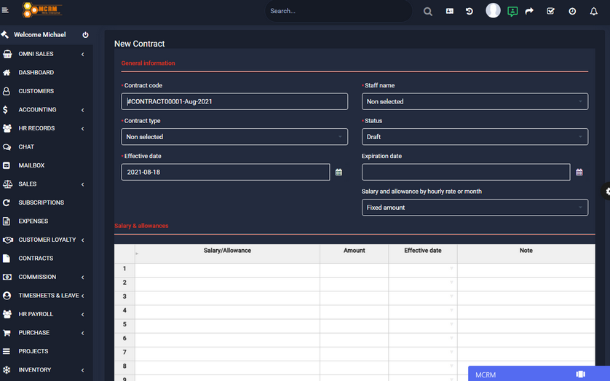Open the Customers sidebar link
Screen dimensions: 610x381
click(x=36, y=91)
